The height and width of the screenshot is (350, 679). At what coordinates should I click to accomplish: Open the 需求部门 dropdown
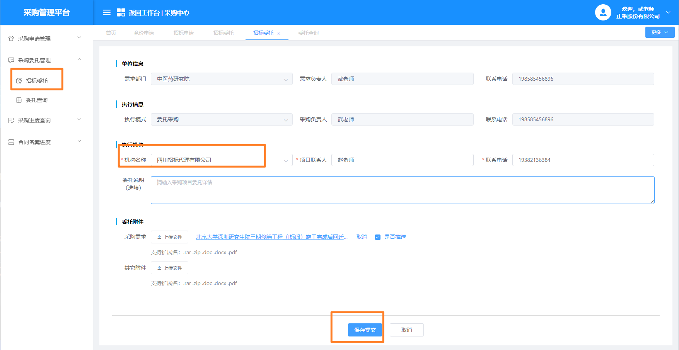point(222,79)
